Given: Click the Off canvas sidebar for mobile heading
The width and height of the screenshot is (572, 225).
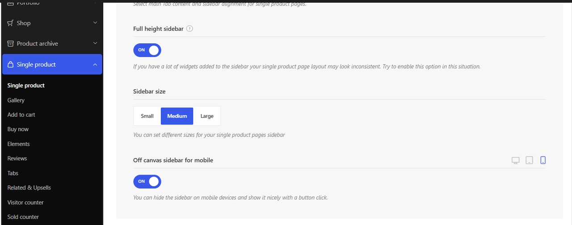Looking at the screenshot, I should [x=173, y=160].
